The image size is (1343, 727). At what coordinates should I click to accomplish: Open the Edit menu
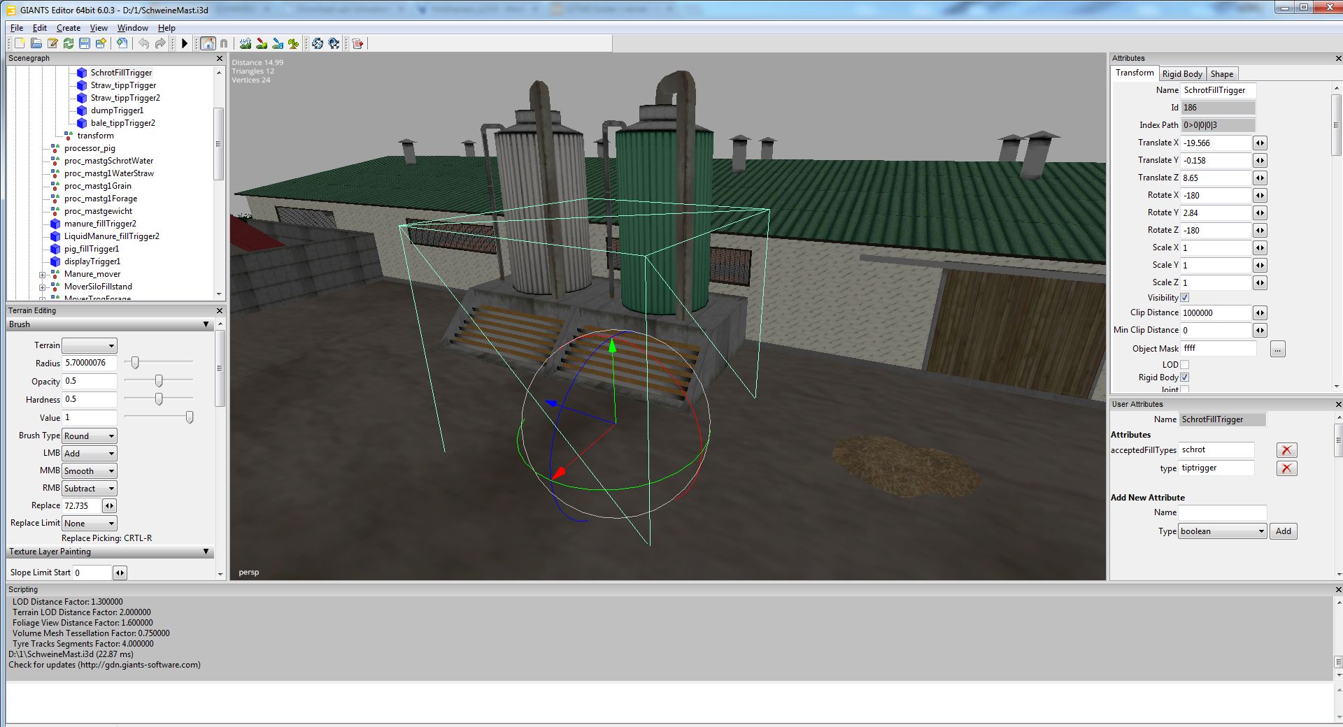tap(40, 28)
